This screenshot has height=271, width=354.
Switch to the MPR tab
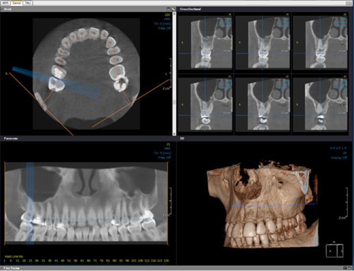coord(6,3)
